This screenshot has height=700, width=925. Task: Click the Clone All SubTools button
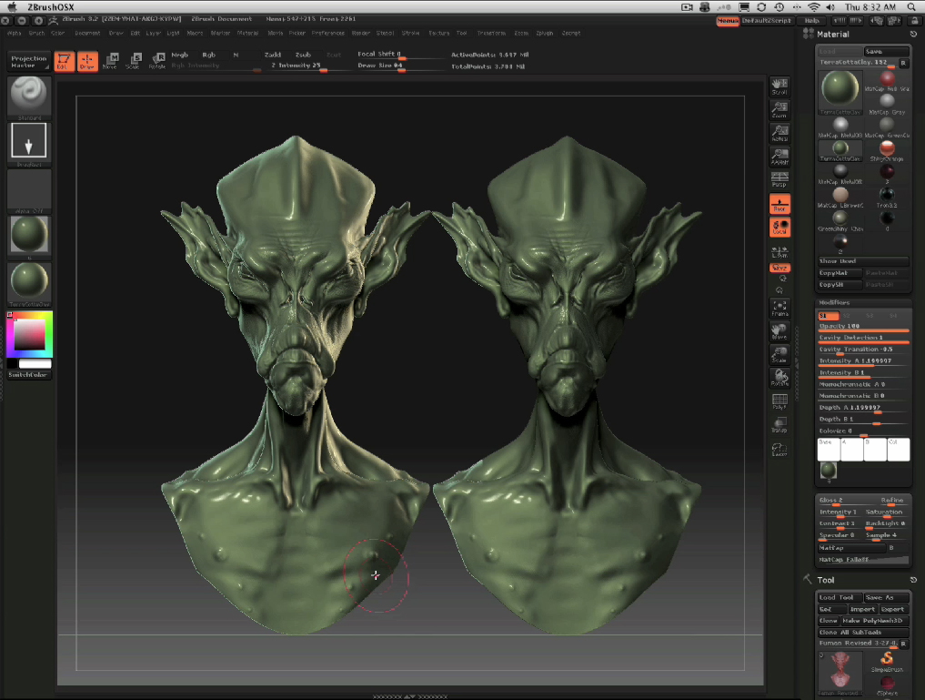(863, 632)
